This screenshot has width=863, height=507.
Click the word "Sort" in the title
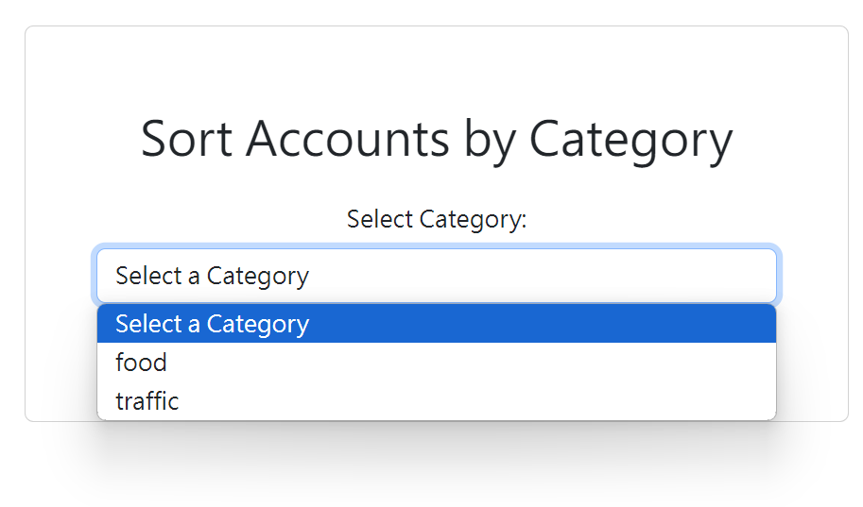tap(187, 139)
